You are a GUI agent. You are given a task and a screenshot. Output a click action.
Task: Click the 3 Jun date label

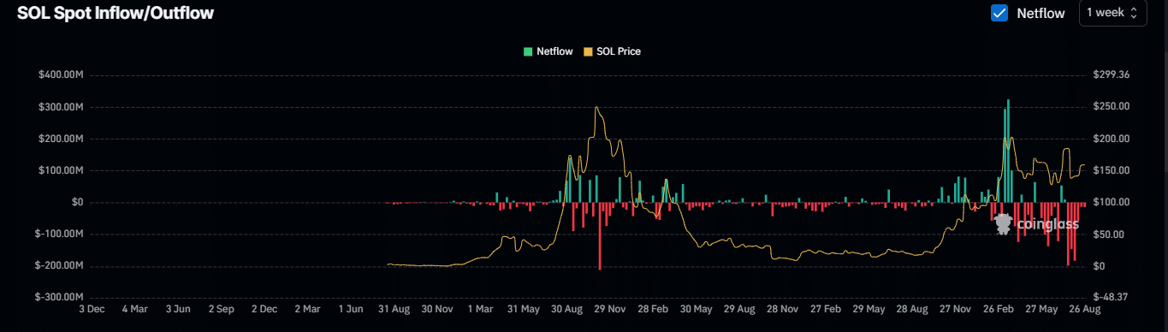pos(177,310)
